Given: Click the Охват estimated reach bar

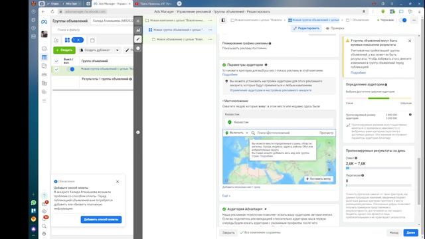Looking at the screenshot, I should coord(379,168).
